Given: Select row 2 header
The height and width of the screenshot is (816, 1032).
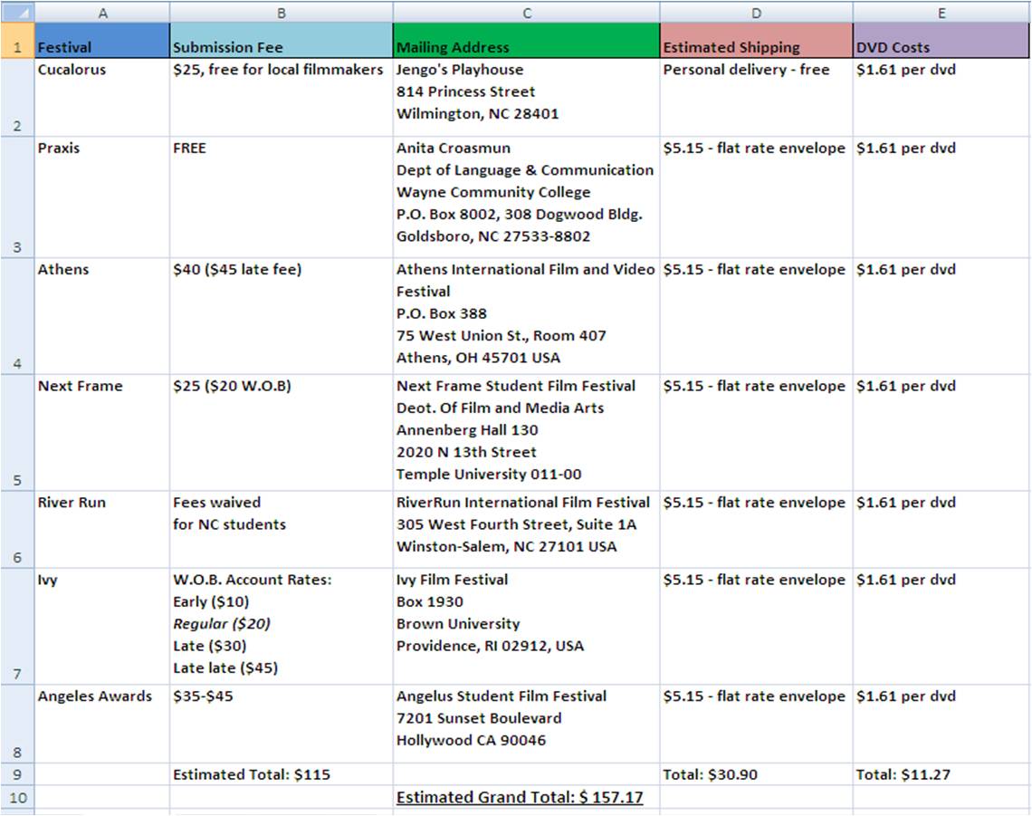Looking at the screenshot, I should tap(17, 98).
